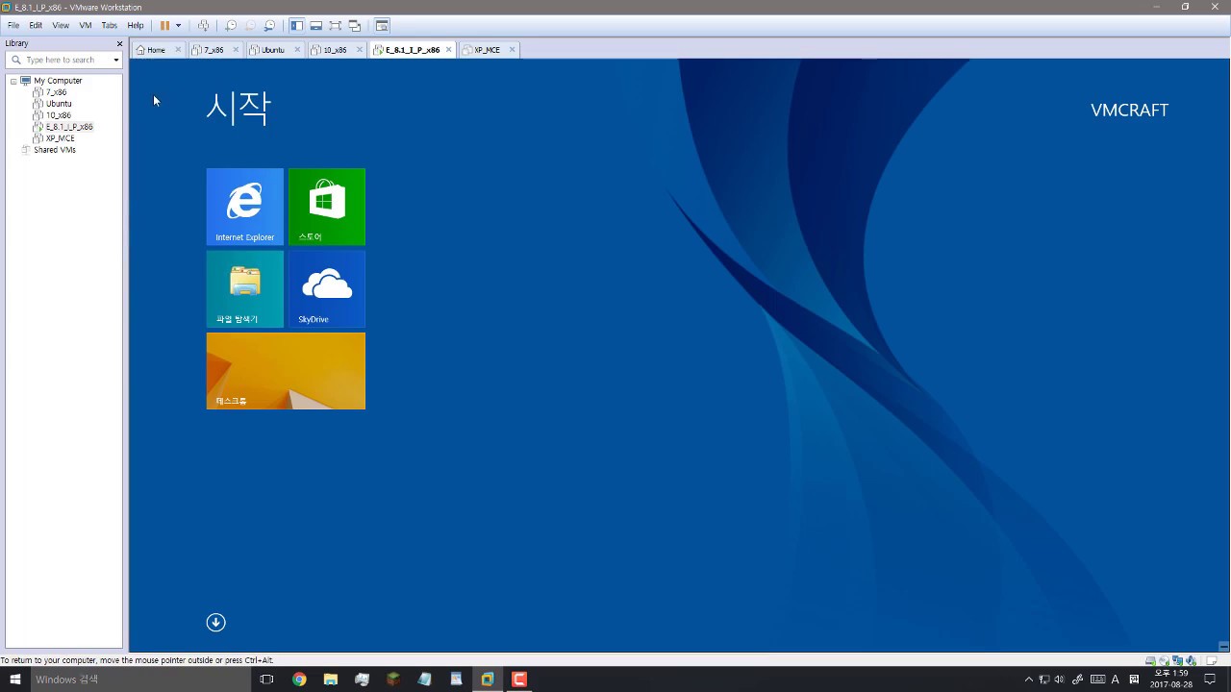
Task: Open the Windows Start button
Action: point(15,680)
